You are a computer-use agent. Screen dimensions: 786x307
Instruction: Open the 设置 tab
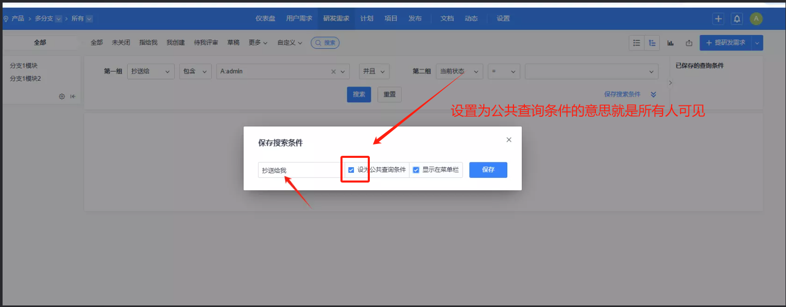tap(503, 19)
